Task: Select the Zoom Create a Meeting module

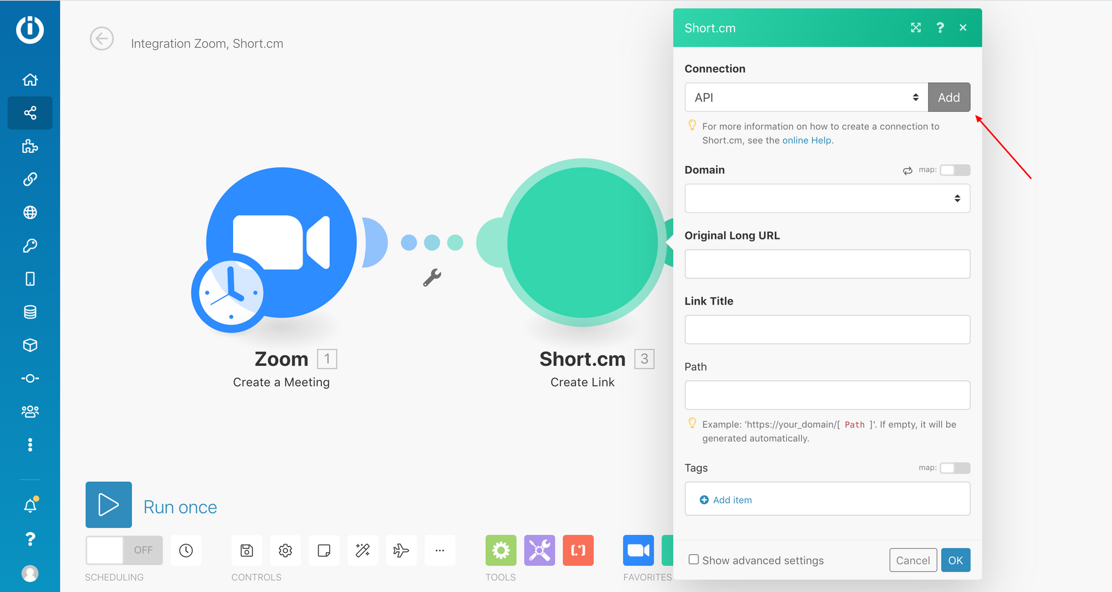Action: (281, 242)
